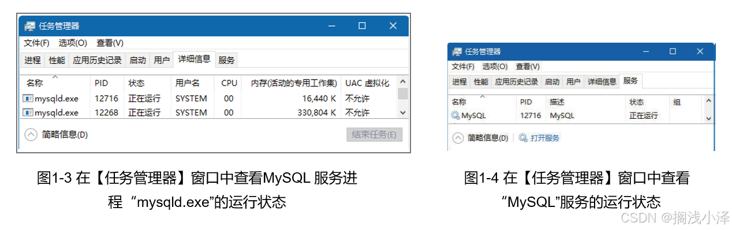Image resolution: width=732 pixels, height=230 pixels.
Task: Switch to 性能 tab in right Task Manager
Action: coord(481,82)
